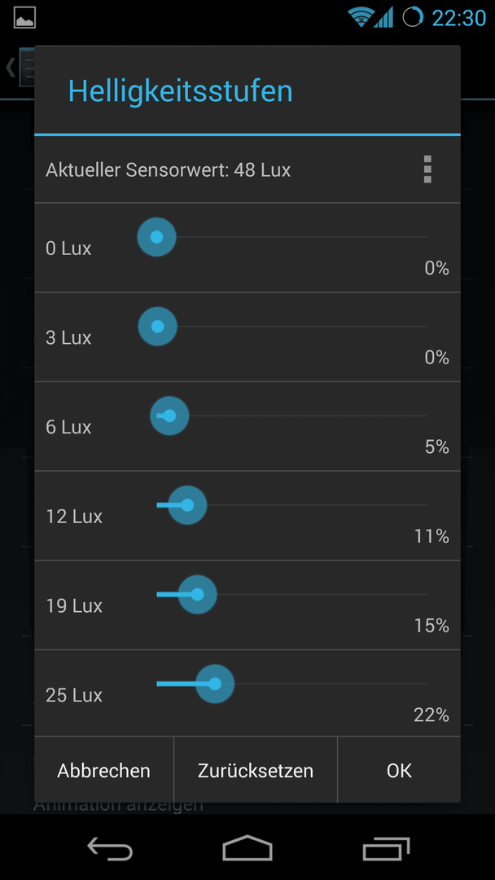Tap the Aktueller Sensorwert 48 Lux label
This screenshot has height=880, width=495.
169,169
